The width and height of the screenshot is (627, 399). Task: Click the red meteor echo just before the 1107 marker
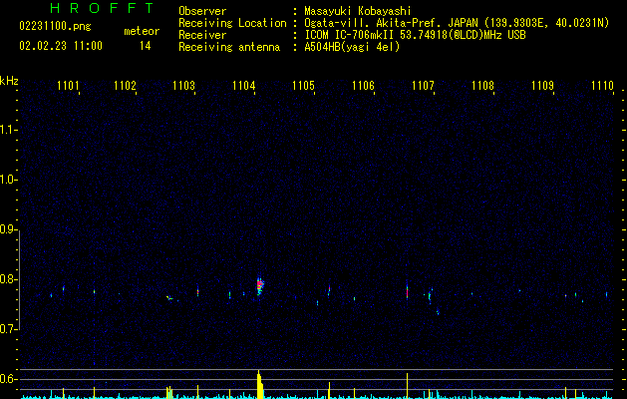click(407, 290)
